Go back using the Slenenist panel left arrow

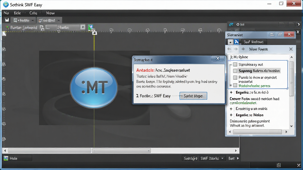[x=229, y=49]
